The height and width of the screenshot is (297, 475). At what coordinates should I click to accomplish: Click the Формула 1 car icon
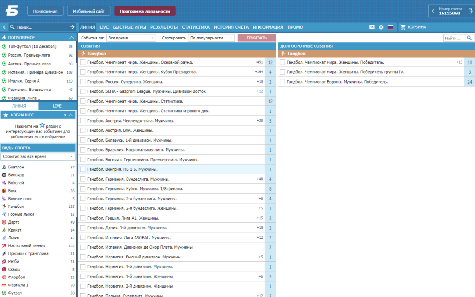click(x=4, y=285)
